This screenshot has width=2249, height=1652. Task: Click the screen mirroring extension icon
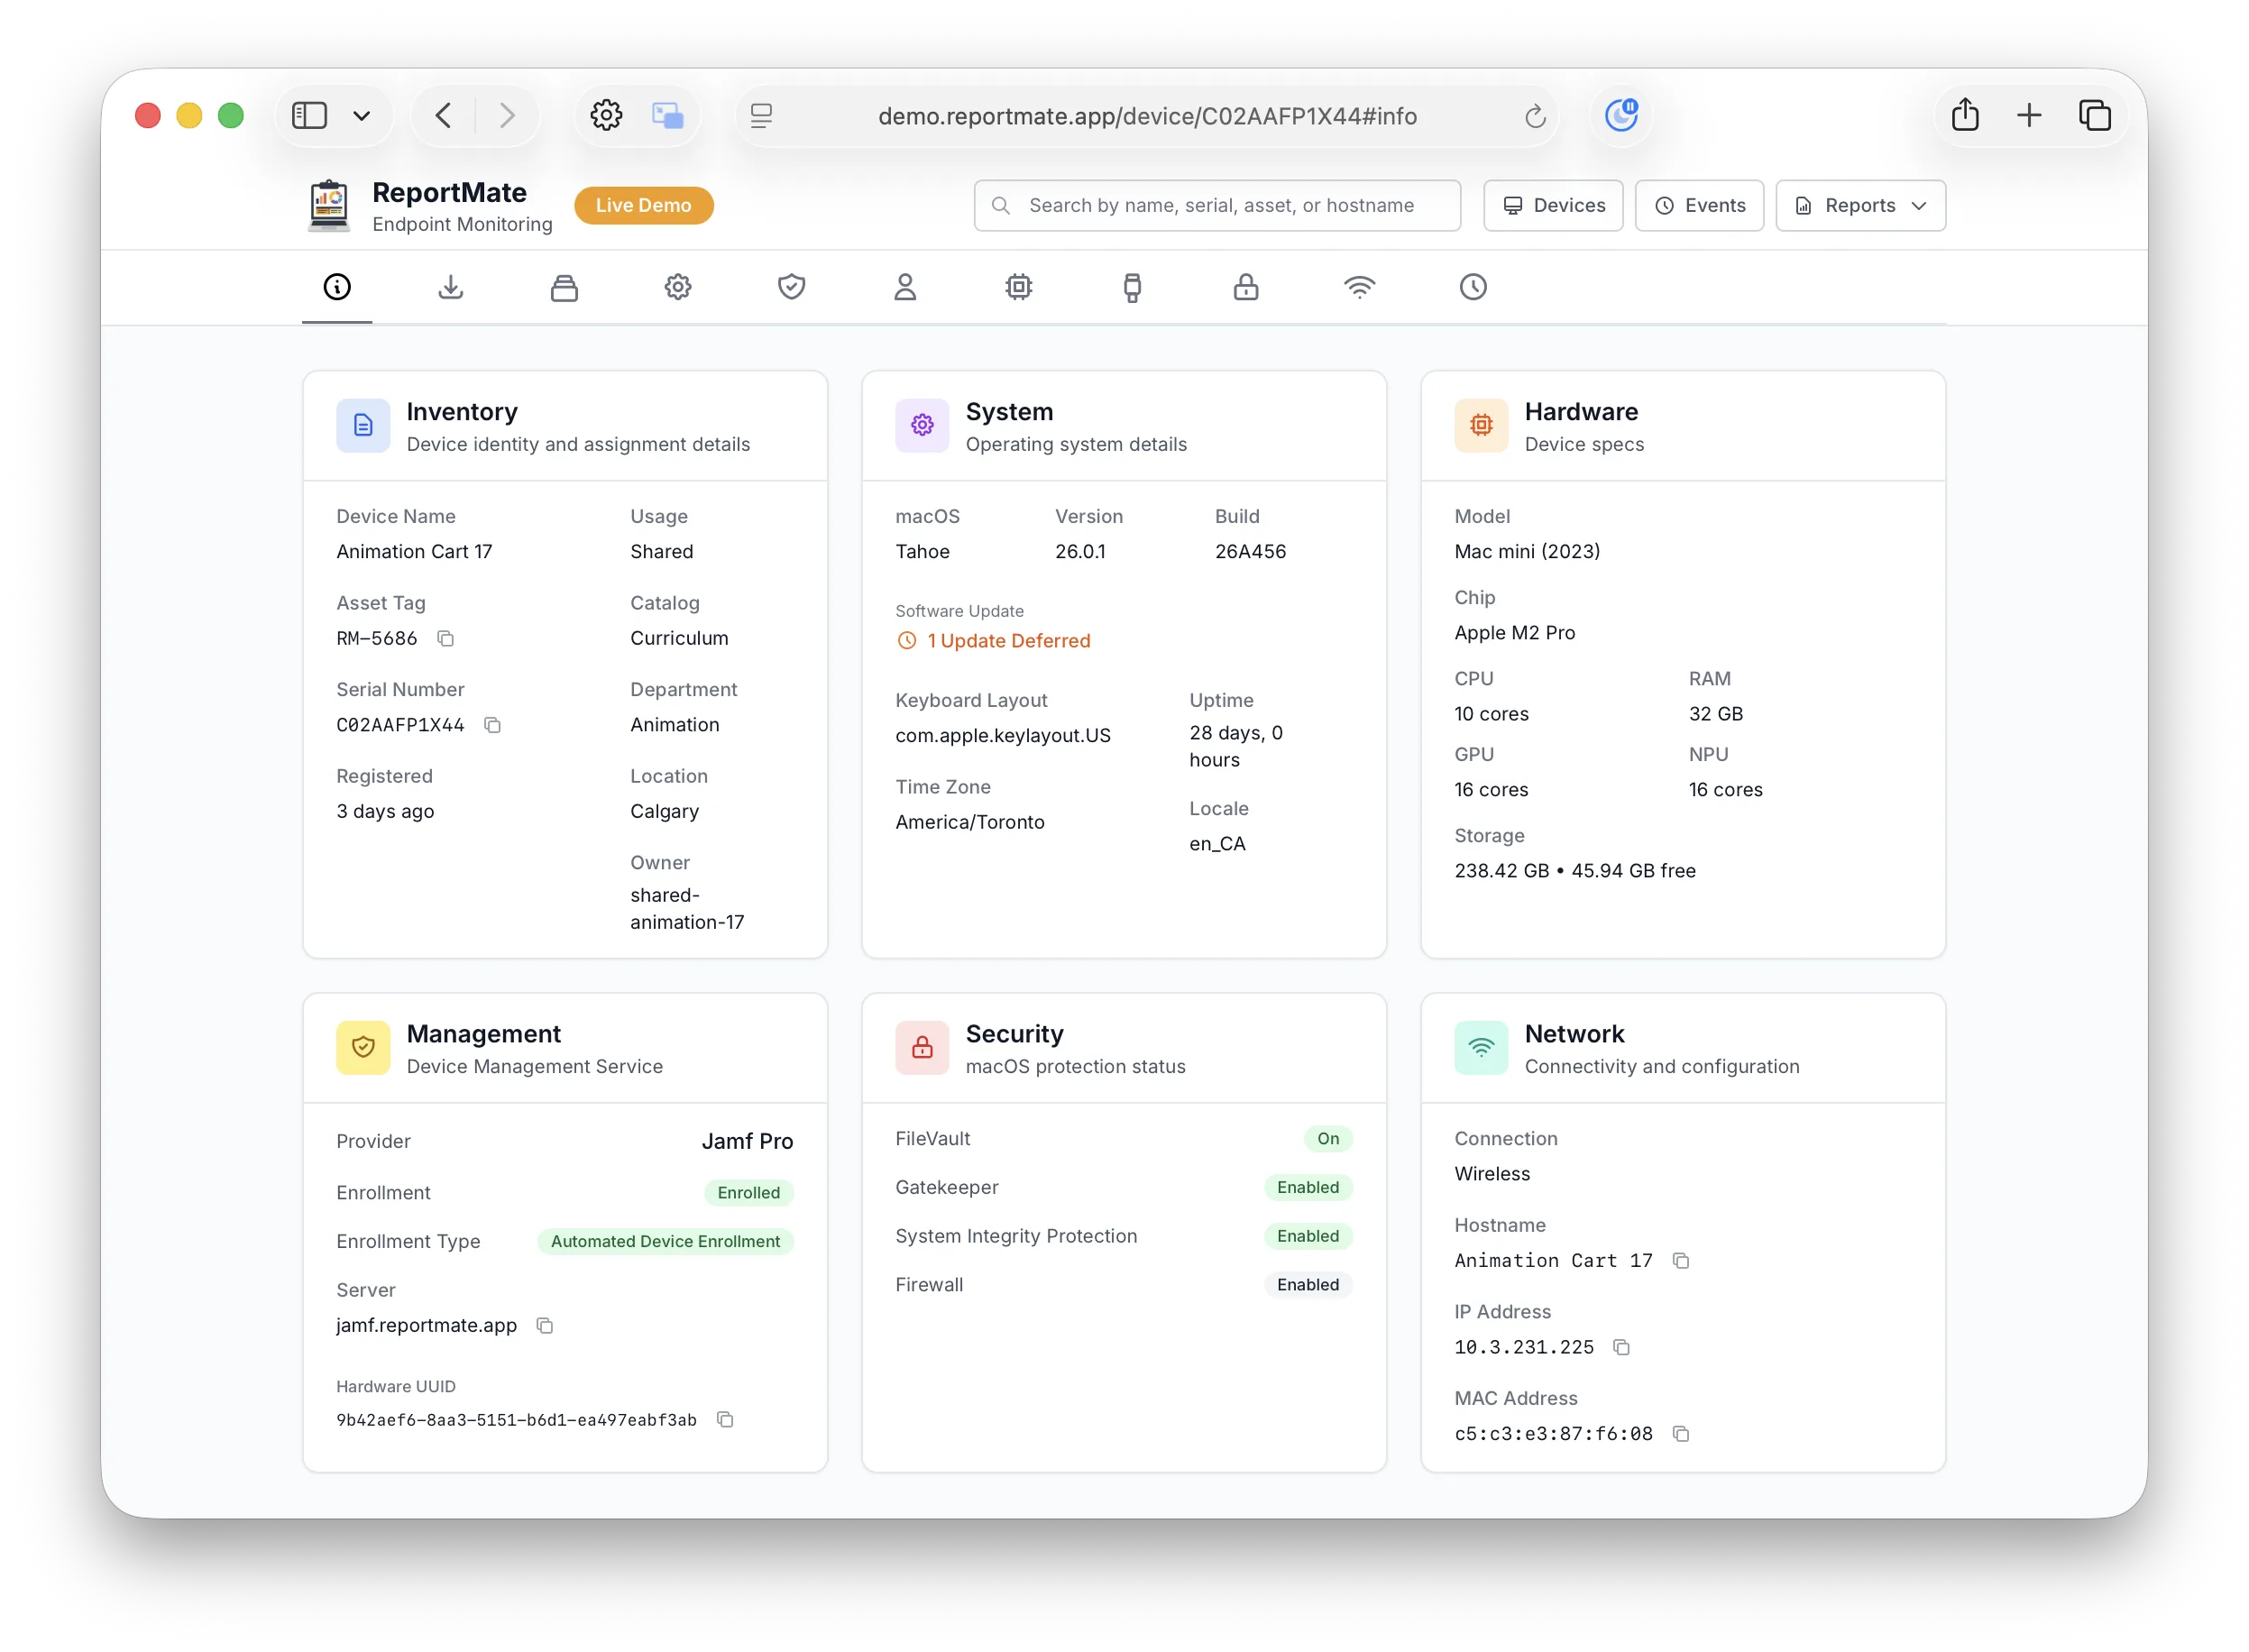point(667,116)
